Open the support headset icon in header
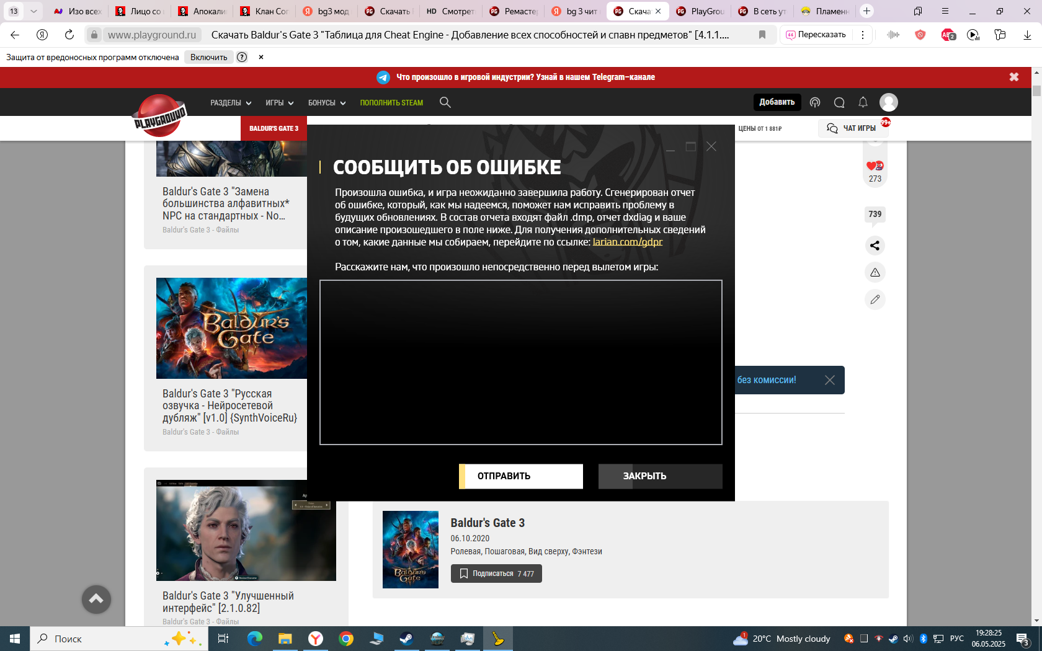This screenshot has height=651, width=1042. 815,102
